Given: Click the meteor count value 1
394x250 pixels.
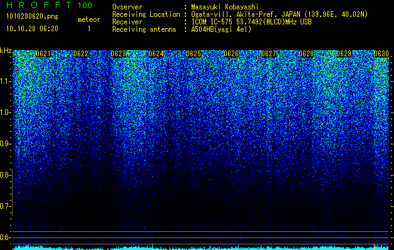Looking at the screenshot, I should pyautogui.click(x=89, y=29).
